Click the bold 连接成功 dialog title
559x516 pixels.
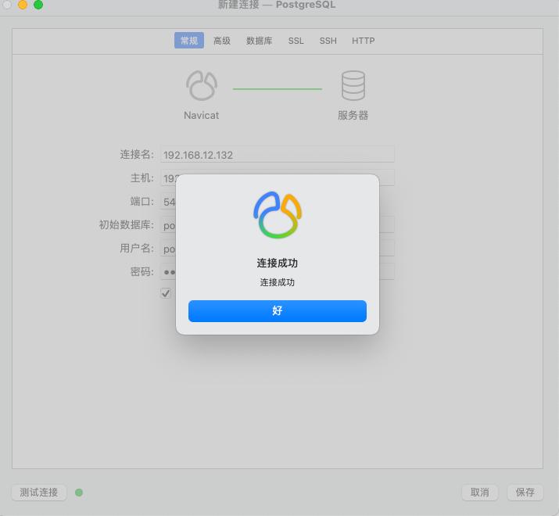coord(278,263)
